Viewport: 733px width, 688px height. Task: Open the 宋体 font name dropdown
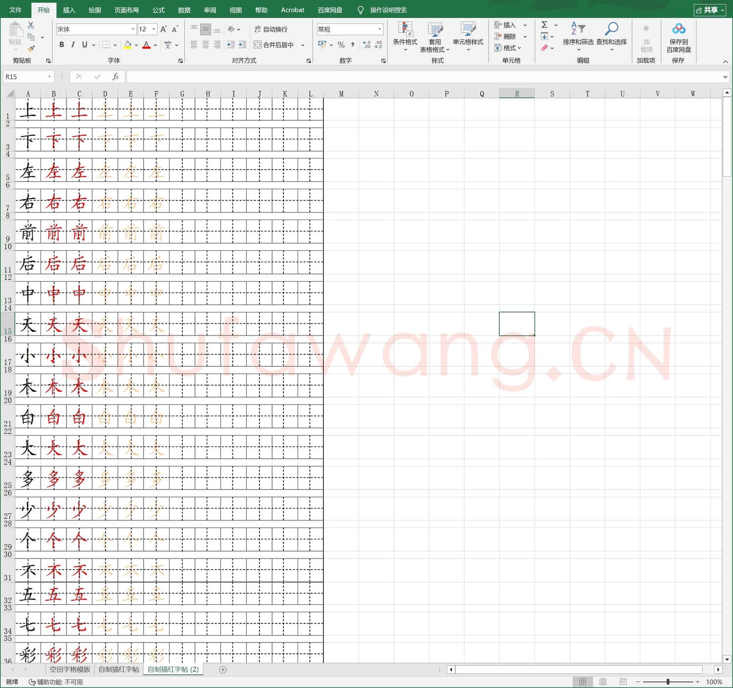point(133,29)
